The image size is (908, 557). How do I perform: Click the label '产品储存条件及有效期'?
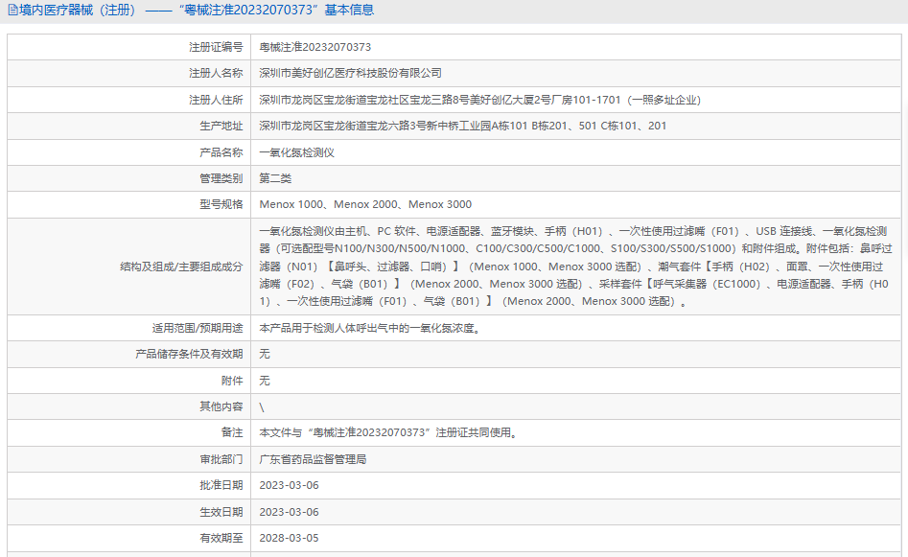[189, 355]
